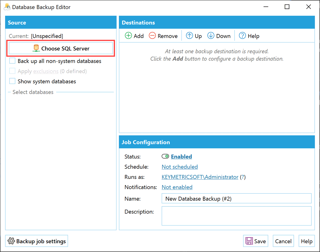320x252 pixels.
Task: Click into the Description text box
Action: click(x=237, y=216)
